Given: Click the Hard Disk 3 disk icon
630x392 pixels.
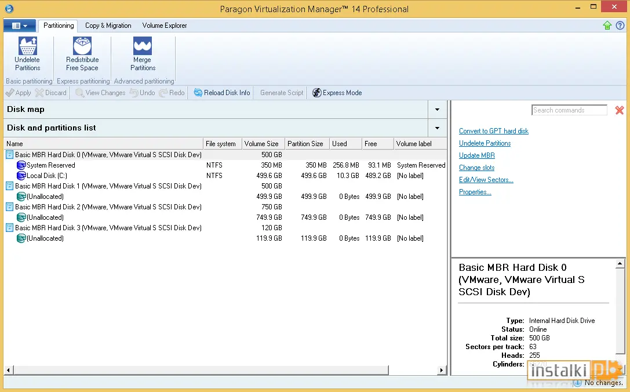Looking at the screenshot, I should [10, 228].
